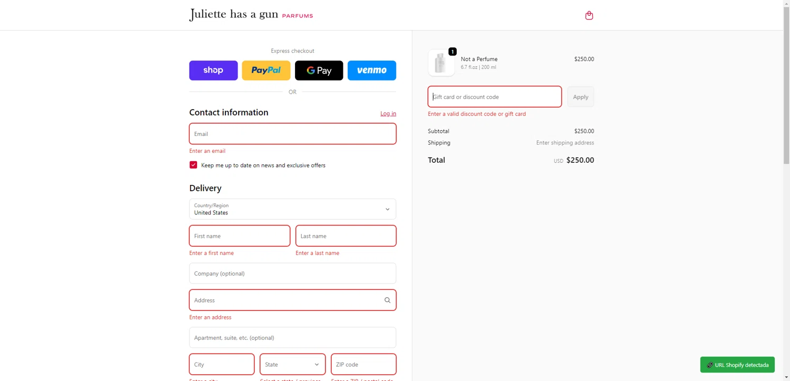The image size is (790, 381).
Task: Open the shopping bag cart icon
Action: pyautogui.click(x=589, y=15)
